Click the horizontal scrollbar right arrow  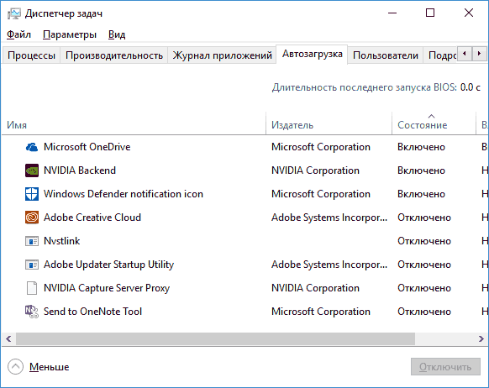pos(481,338)
